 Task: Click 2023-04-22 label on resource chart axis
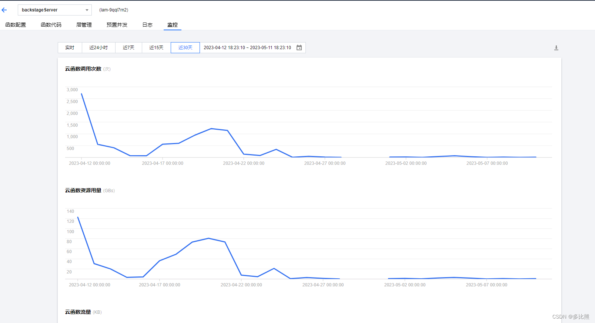241,285
